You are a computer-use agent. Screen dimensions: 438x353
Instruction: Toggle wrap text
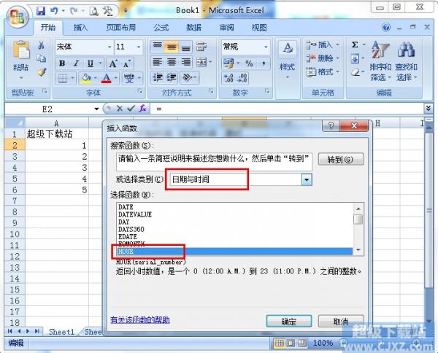(x=201, y=47)
